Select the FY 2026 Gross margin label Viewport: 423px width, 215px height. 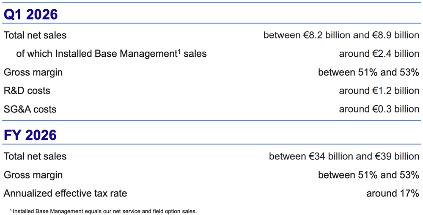click(33, 175)
